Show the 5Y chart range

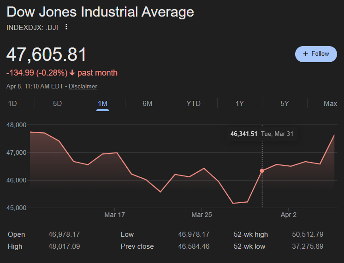coord(285,104)
